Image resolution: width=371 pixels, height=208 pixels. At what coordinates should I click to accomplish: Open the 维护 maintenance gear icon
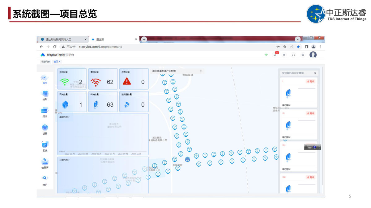(x=45, y=178)
